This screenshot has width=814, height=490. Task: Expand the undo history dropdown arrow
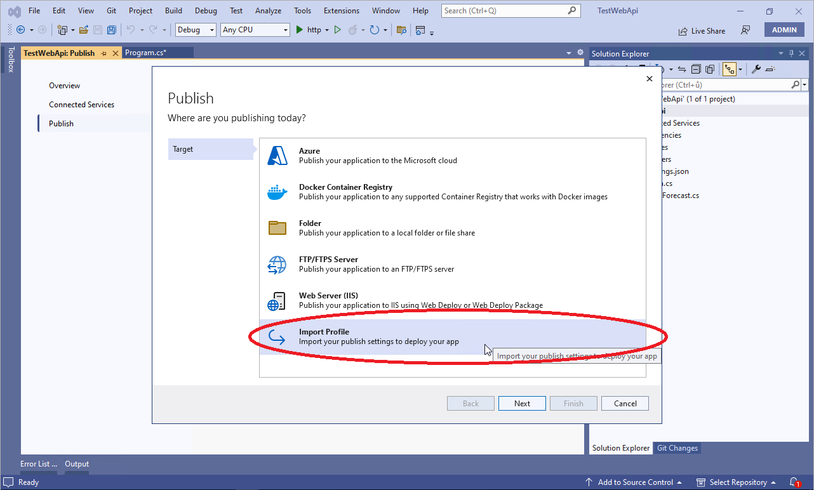142,30
